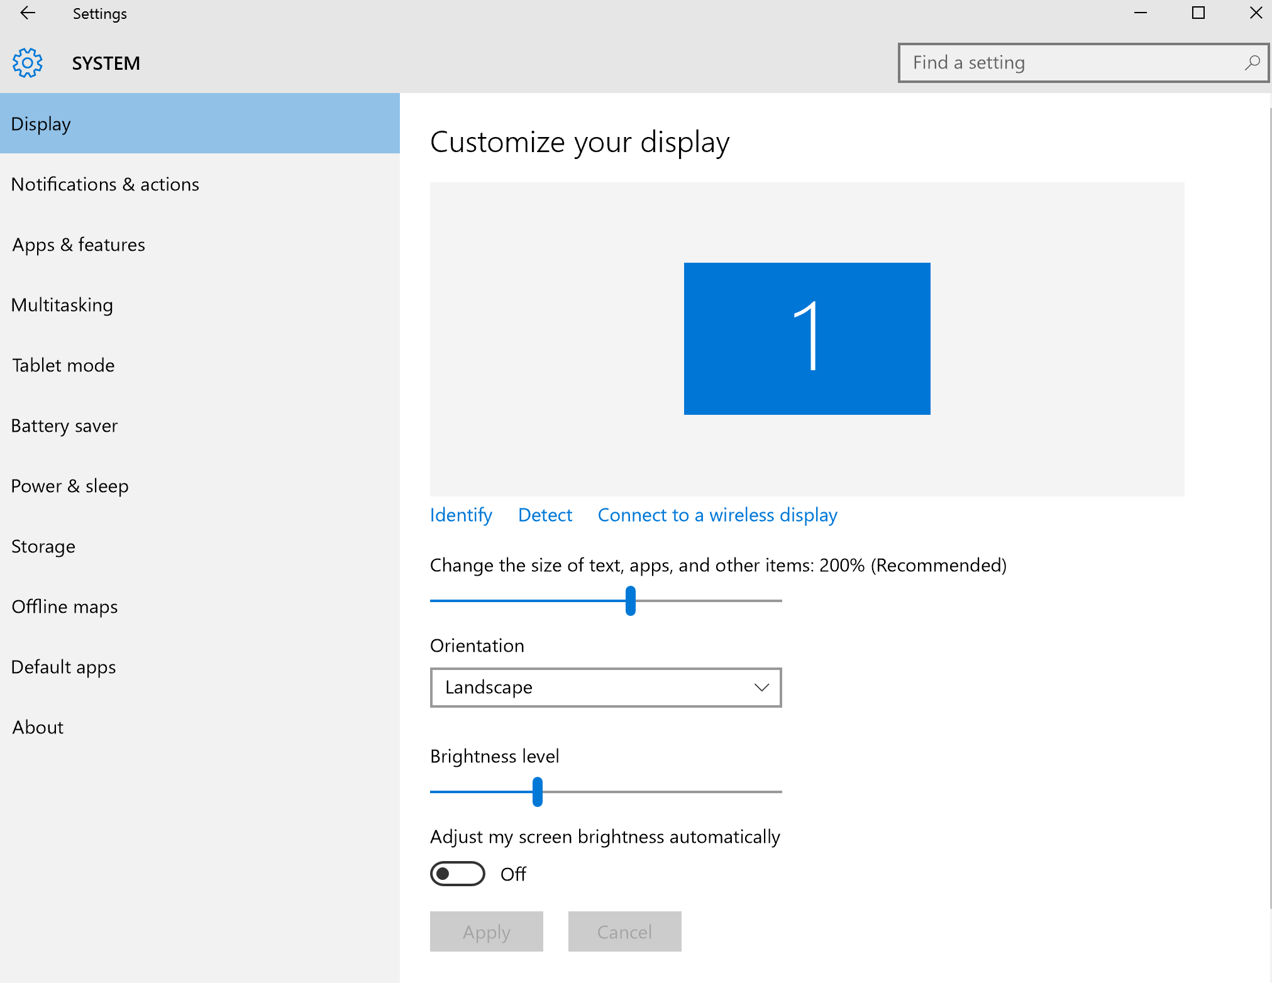
Task: Open the Display settings section
Action: tap(200, 123)
